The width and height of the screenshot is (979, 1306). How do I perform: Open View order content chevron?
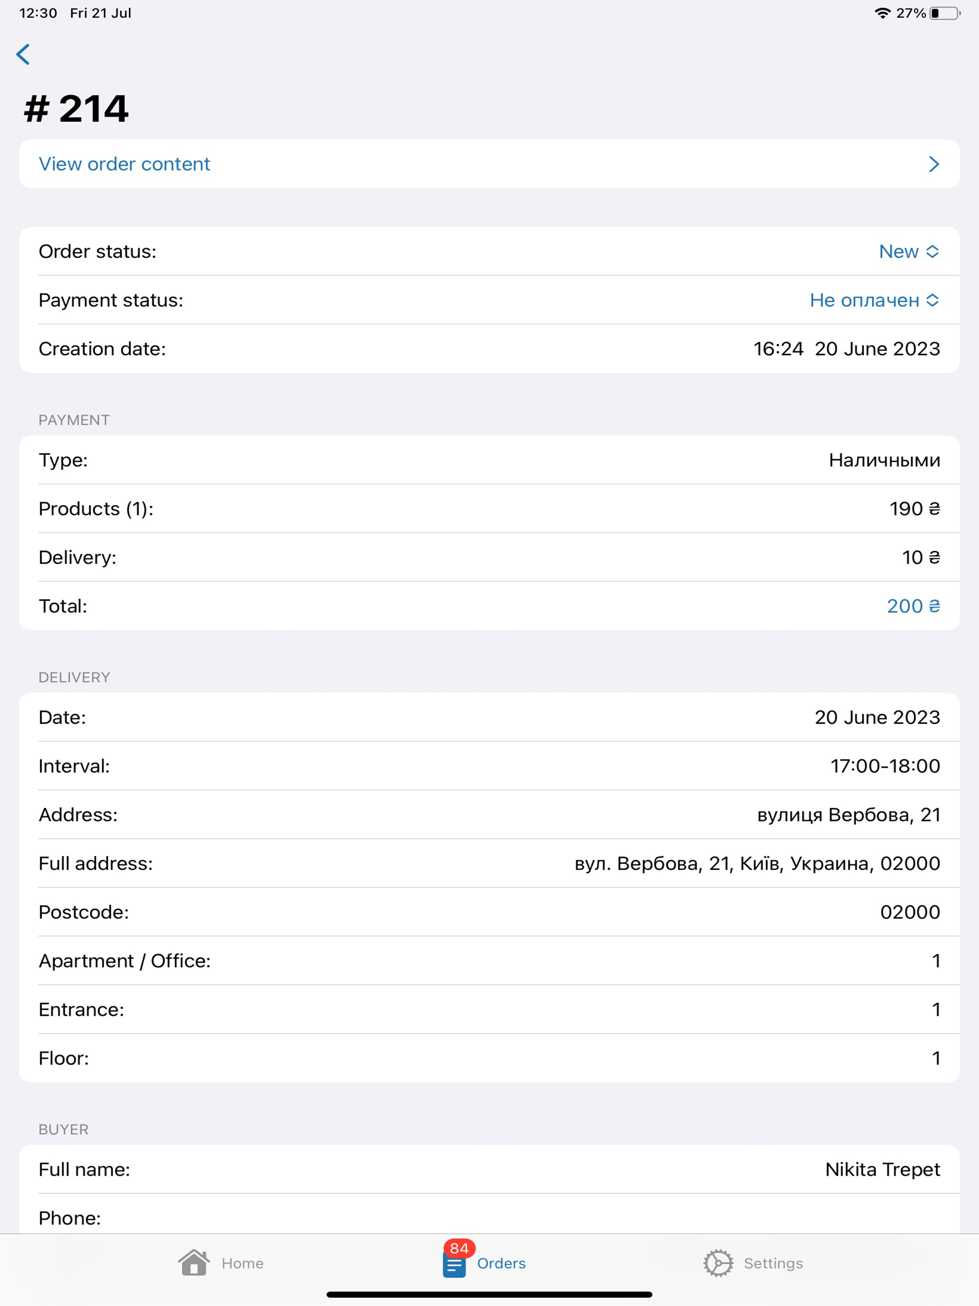click(x=934, y=164)
